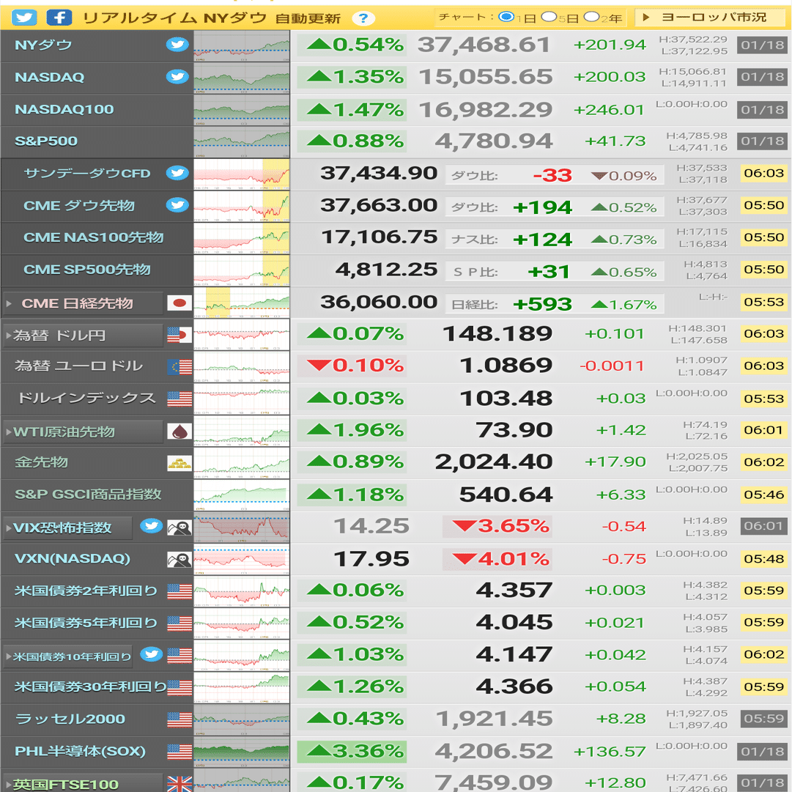Tweet the NYダウ row via Twitter icon
The image size is (792, 792).
click(177, 45)
